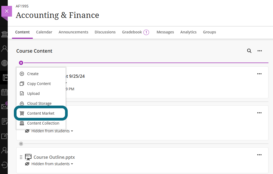Open the Admin user-gear icon in sidebar

pos(4,150)
